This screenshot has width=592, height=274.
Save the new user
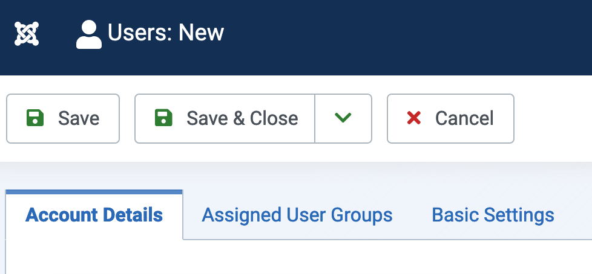click(x=63, y=118)
